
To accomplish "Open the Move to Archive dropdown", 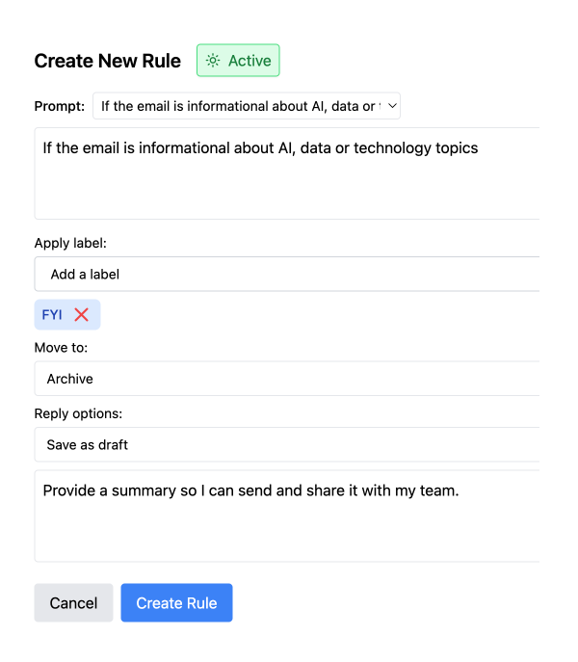I will click(x=287, y=379).
